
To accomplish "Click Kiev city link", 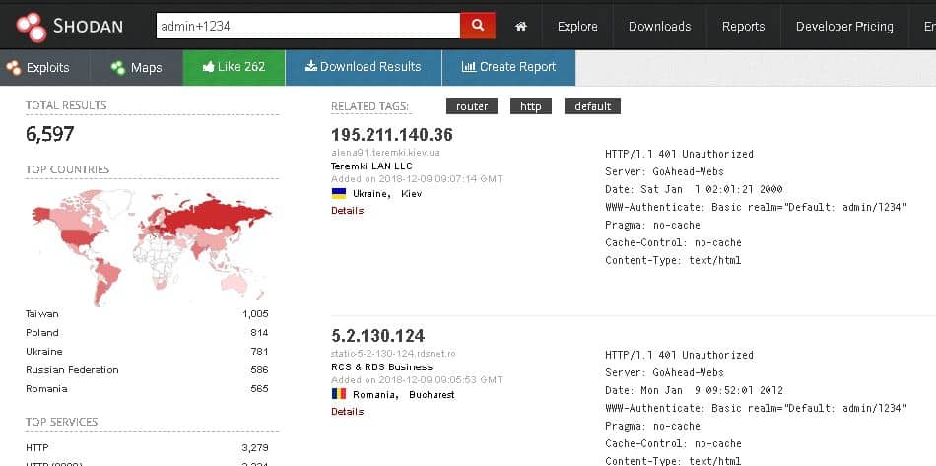I will pos(411,194).
